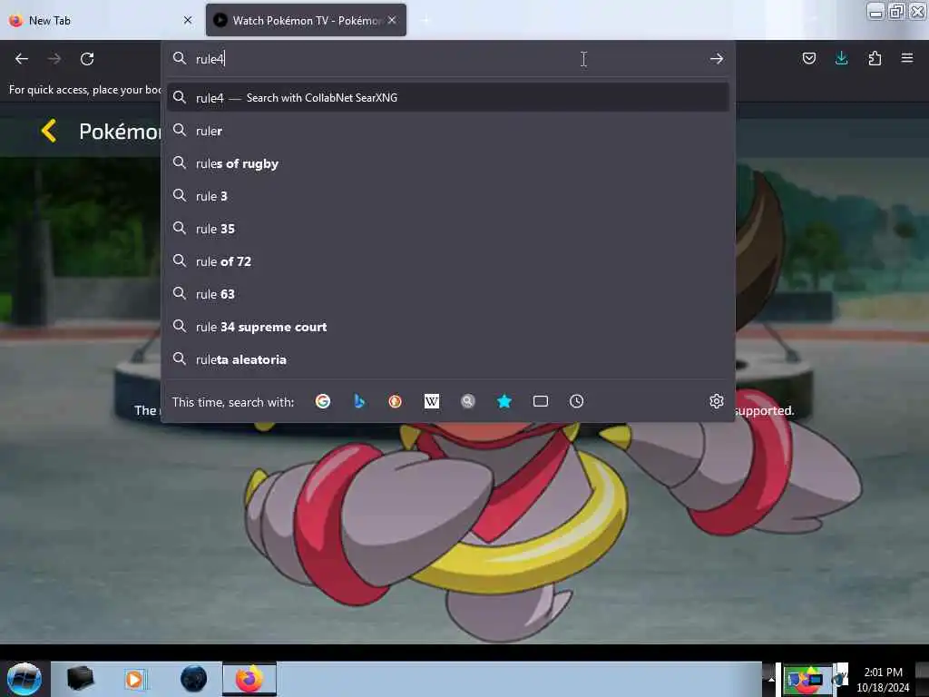Search this time with Wikipedia icon
The height and width of the screenshot is (697, 929).
[432, 401]
